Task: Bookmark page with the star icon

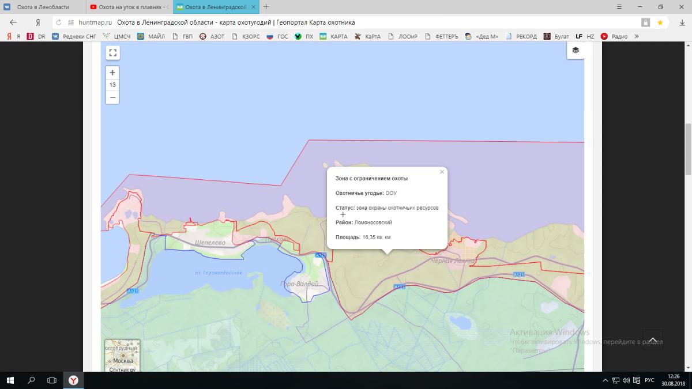Action: 660,22
